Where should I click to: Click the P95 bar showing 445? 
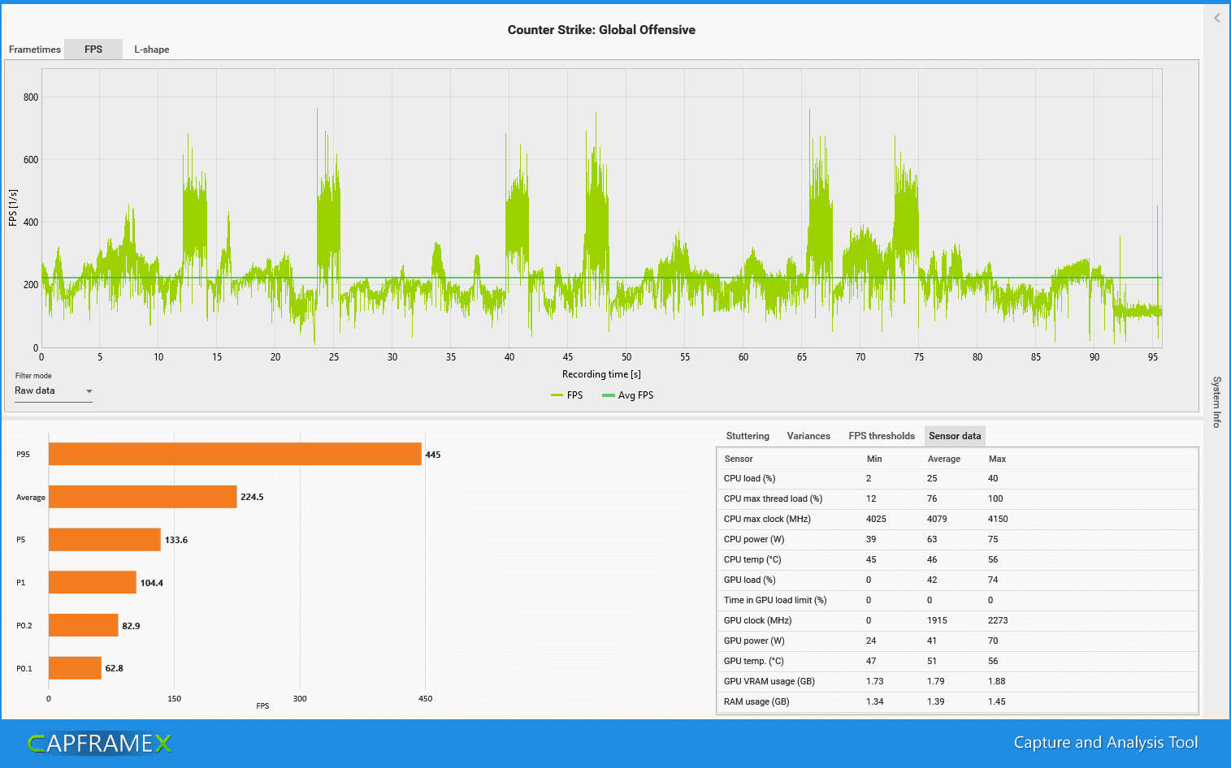[x=235, y=454]
